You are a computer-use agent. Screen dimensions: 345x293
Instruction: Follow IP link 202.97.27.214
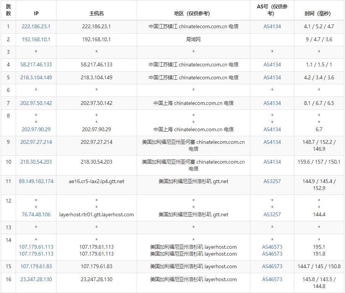[36, 142]
